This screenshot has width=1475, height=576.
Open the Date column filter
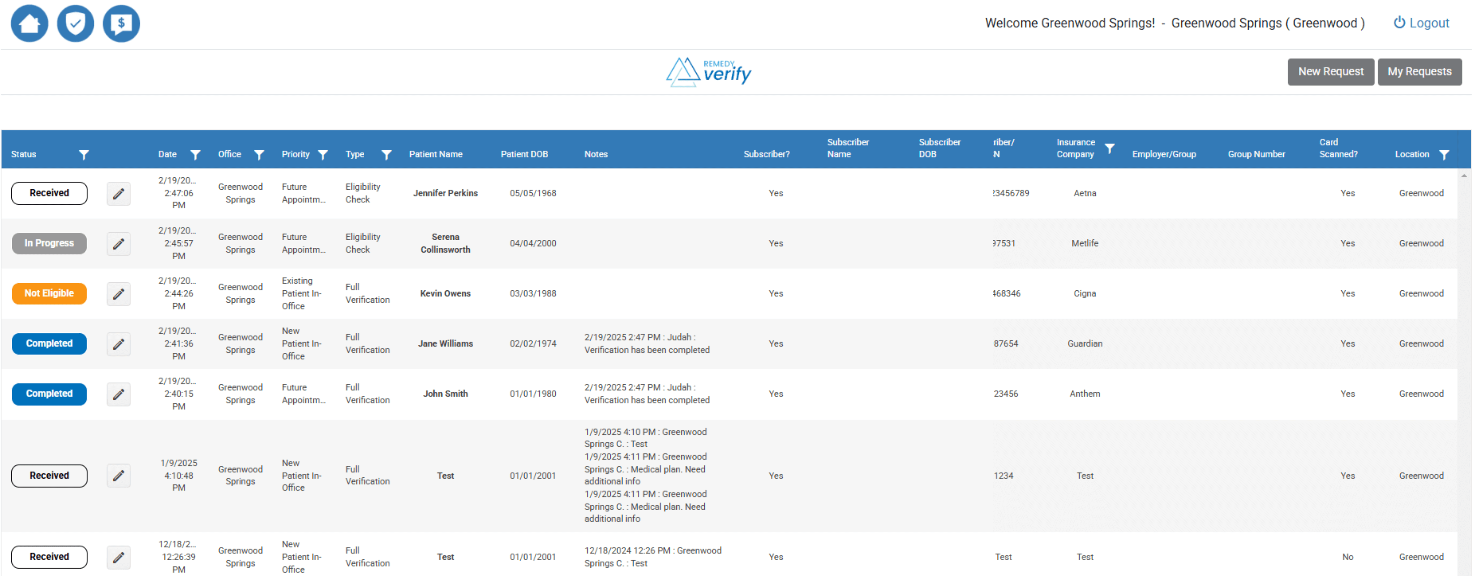click(x=195, y=154)
